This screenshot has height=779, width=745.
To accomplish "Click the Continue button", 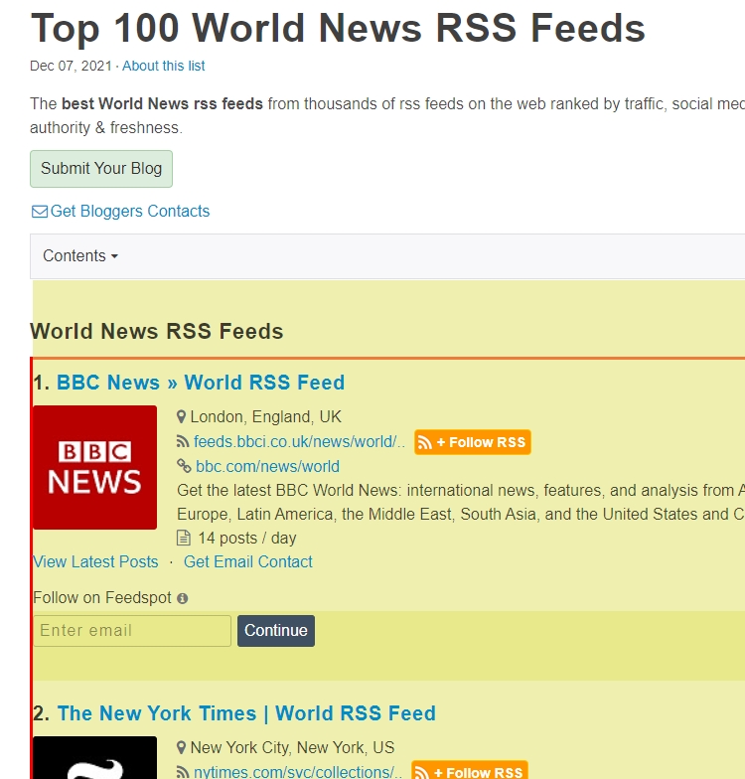I will point(276,631).
